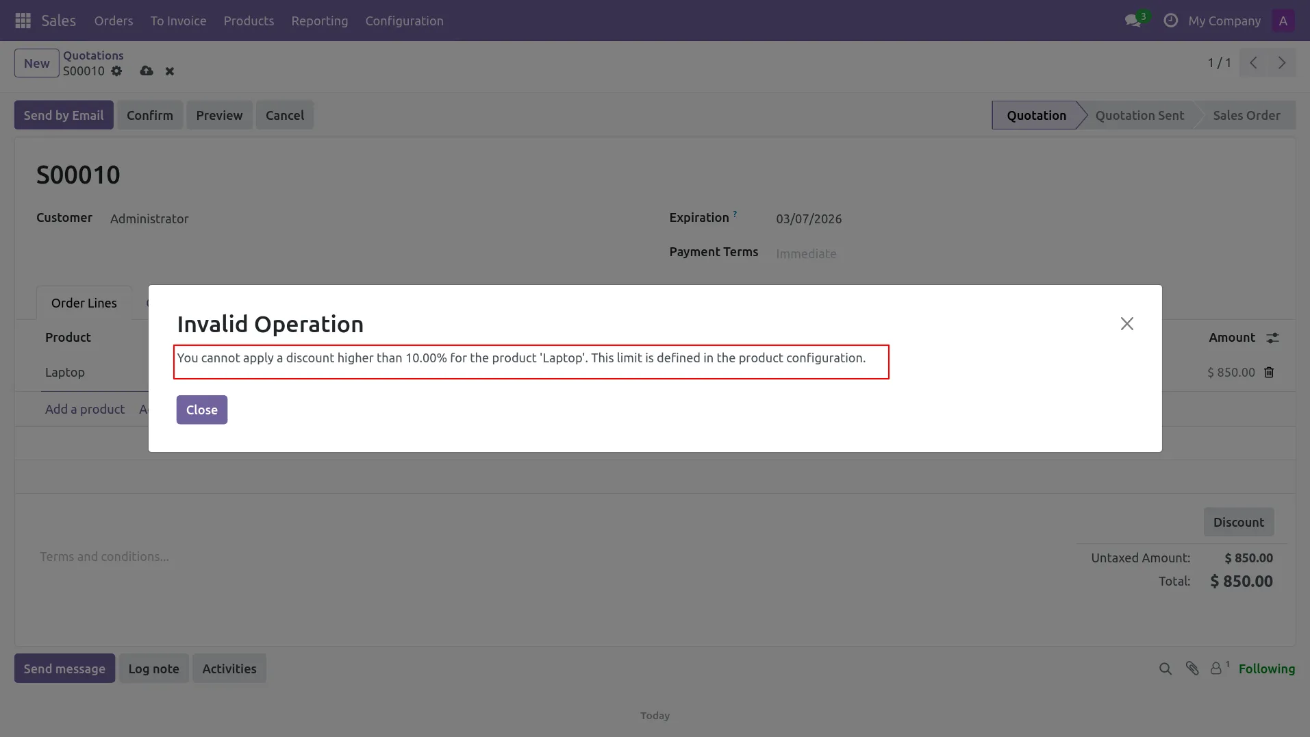Open the apps grid menu icon
This screenshot has width=1310, height=737.
[x=23, y=21]
